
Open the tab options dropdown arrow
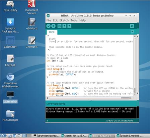(132, 32)
